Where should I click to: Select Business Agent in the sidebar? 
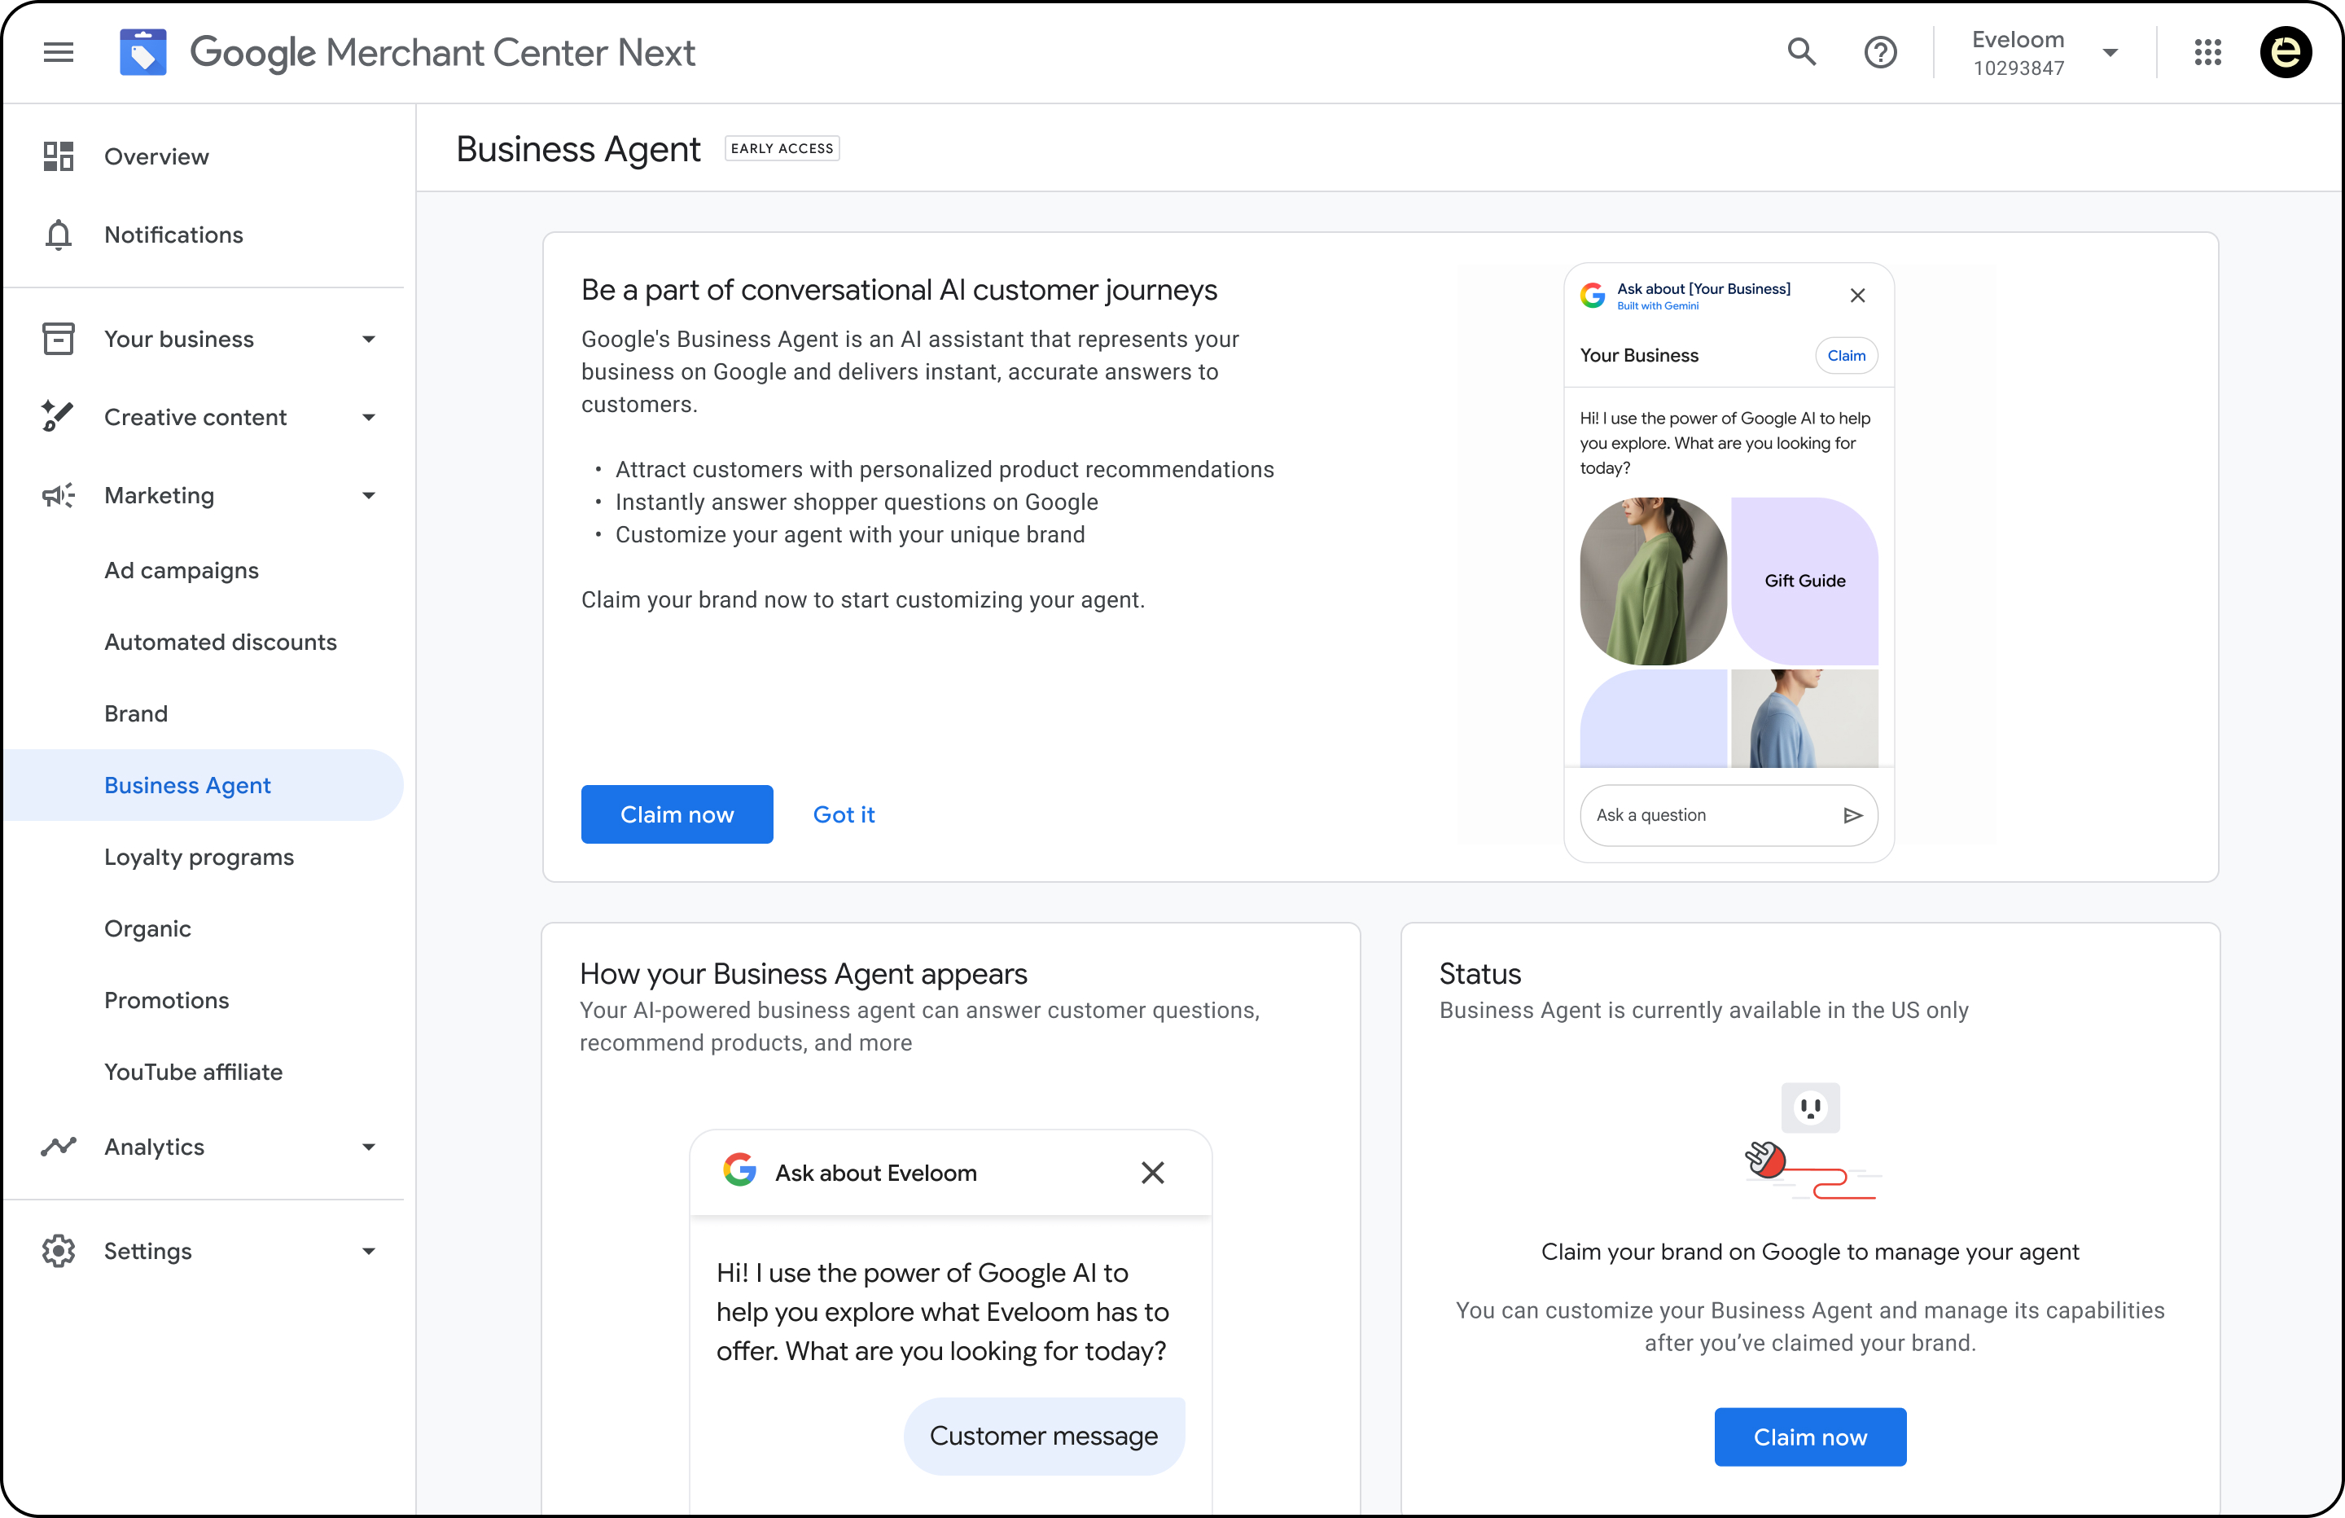pyautogui.click(x=187, y=784)
